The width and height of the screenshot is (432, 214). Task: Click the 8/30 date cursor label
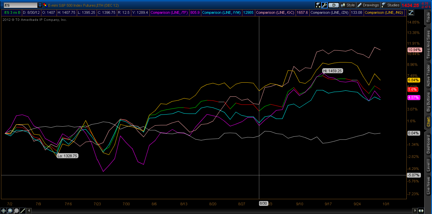click(x=263, y=203)
